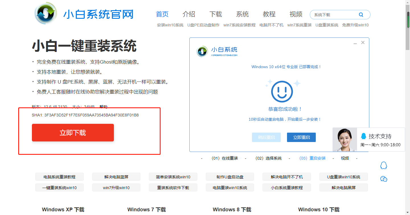The image size is (410, 215).
Task: Click the red 立即下载 button
Action: click(73, 132)
